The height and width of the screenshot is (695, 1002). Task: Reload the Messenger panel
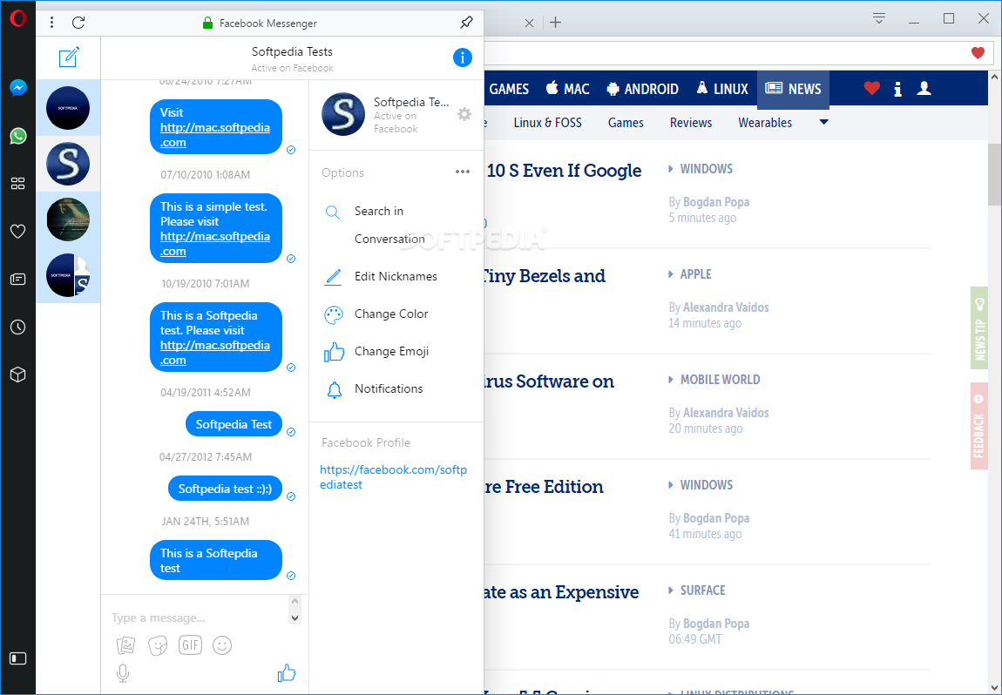pos(78,23)
